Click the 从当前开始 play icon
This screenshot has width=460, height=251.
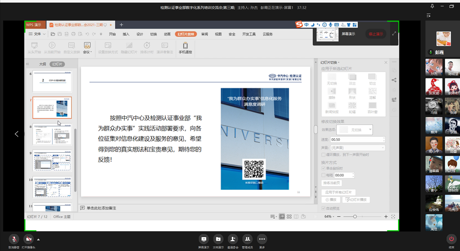coord(52,45)
